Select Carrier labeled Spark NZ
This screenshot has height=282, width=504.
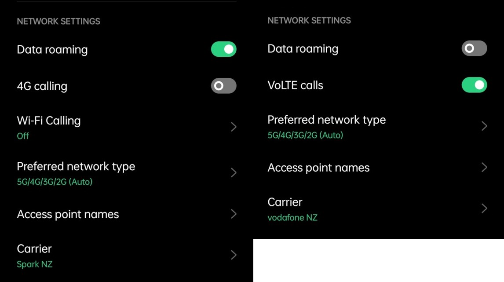point(34,249)
